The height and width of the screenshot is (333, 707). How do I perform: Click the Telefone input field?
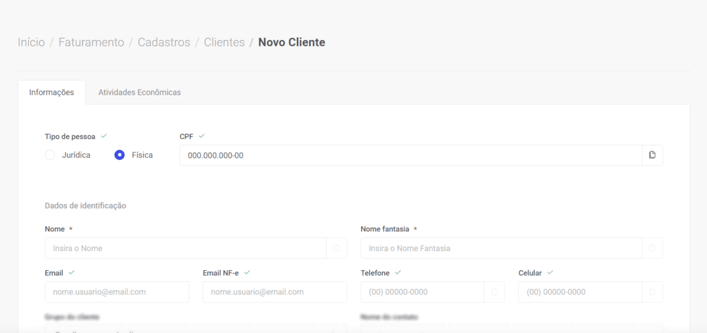(422, 292)
